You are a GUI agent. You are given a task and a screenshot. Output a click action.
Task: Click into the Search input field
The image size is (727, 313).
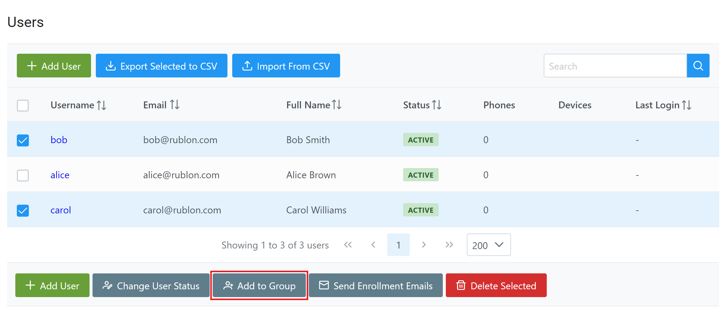pyautogui.click(x=615, y=66)
